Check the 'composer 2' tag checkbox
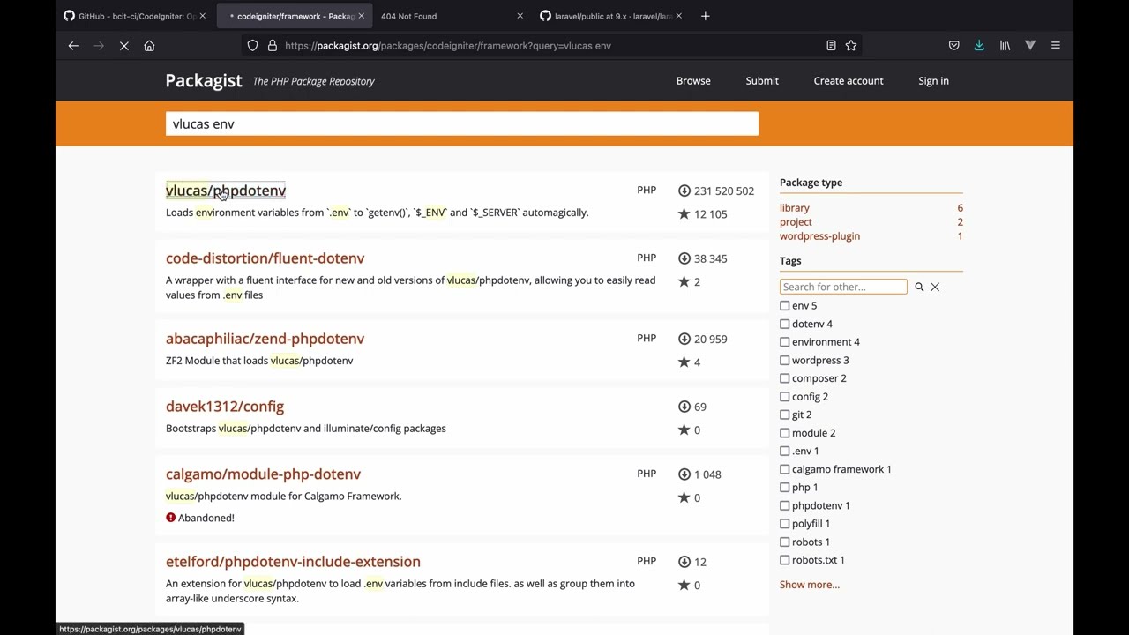Screen dimensions: 1129x635 coord(785,378)
